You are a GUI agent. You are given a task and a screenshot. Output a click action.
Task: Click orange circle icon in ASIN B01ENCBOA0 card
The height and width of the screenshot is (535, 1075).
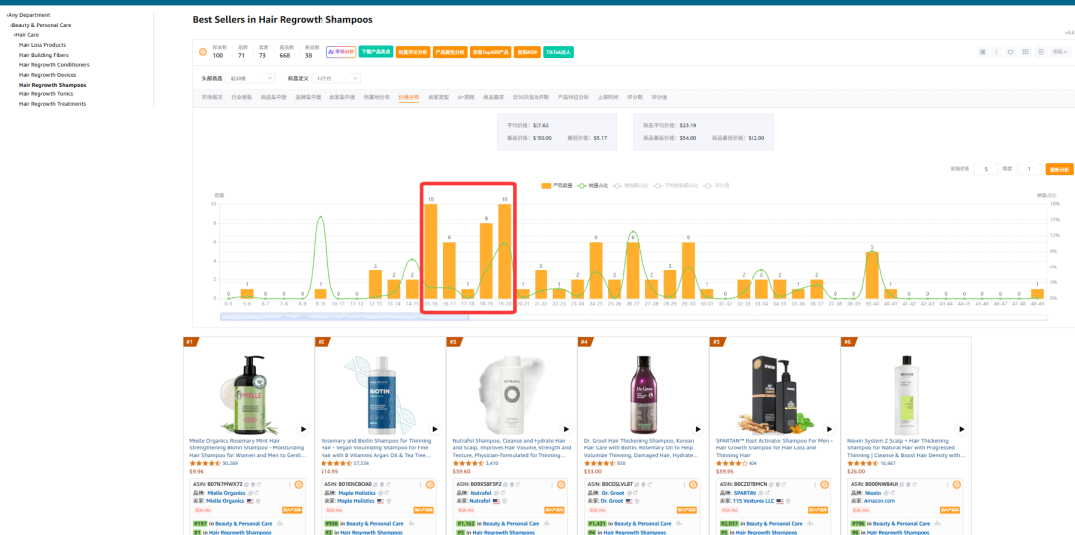[430, 485]
